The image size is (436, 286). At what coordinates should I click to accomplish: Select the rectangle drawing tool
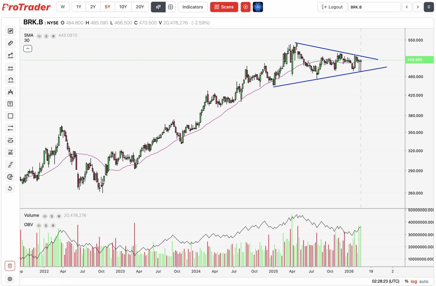[x=10, y=116]
